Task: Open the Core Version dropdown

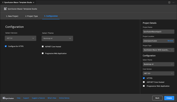Action: tap(159, 73)
